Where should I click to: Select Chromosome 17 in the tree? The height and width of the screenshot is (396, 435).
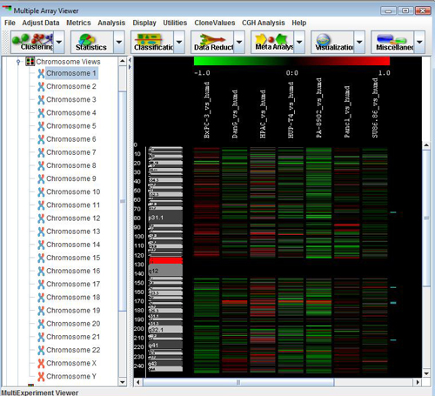(x=73, y=284)
